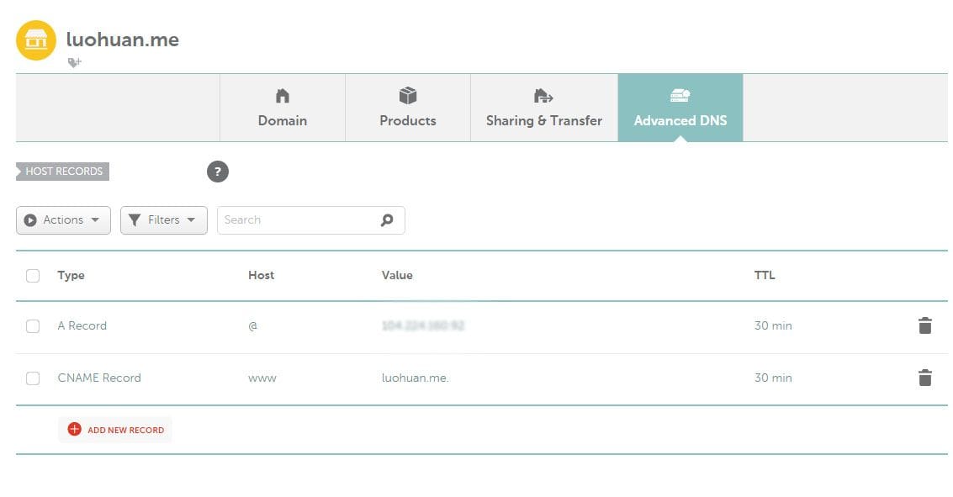Click the add tag icon below domain name

[75, 62]
